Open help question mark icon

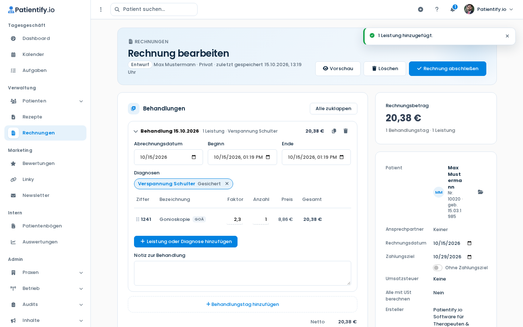click(437, 9)
